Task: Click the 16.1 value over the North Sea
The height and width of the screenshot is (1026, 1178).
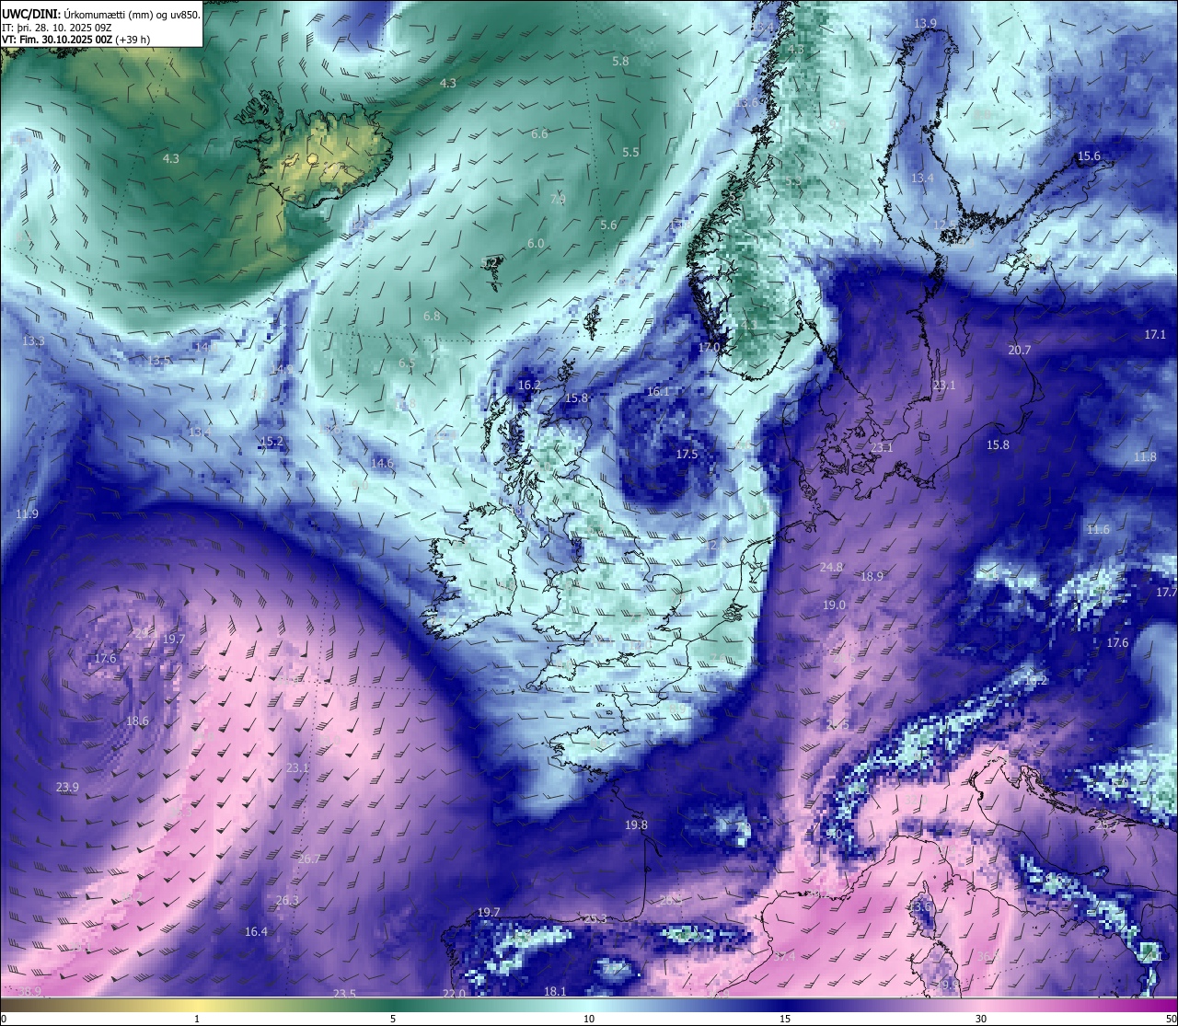Action: [658, 392]
